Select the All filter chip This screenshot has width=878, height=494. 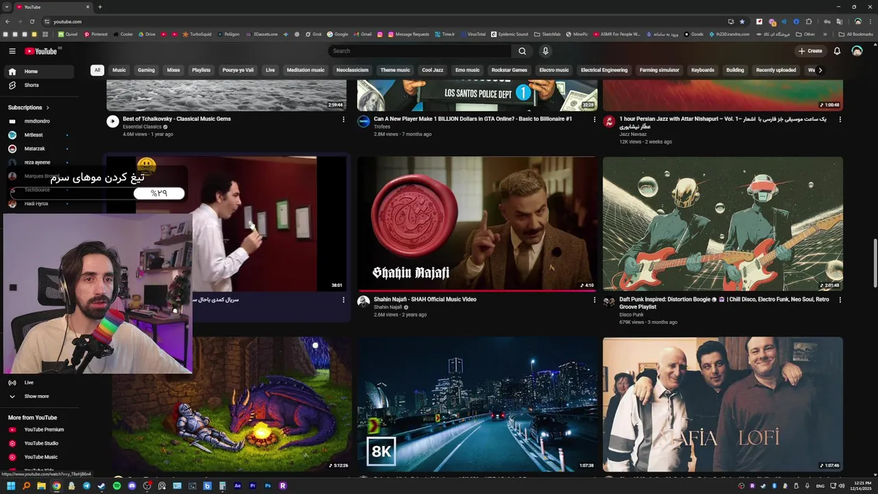click(97, 70)
